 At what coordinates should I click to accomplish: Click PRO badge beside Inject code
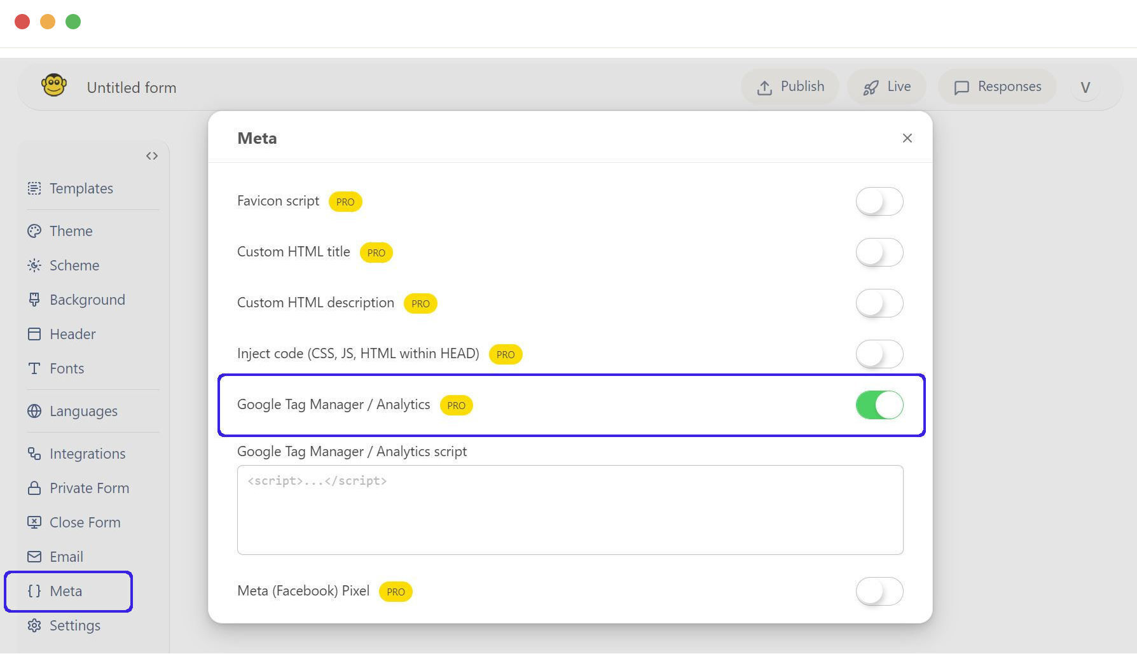(x=506, y=354)
